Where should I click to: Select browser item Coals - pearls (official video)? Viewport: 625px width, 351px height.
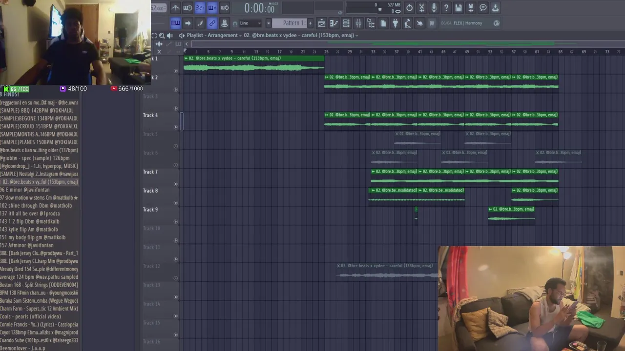click(x=39, y=316)
